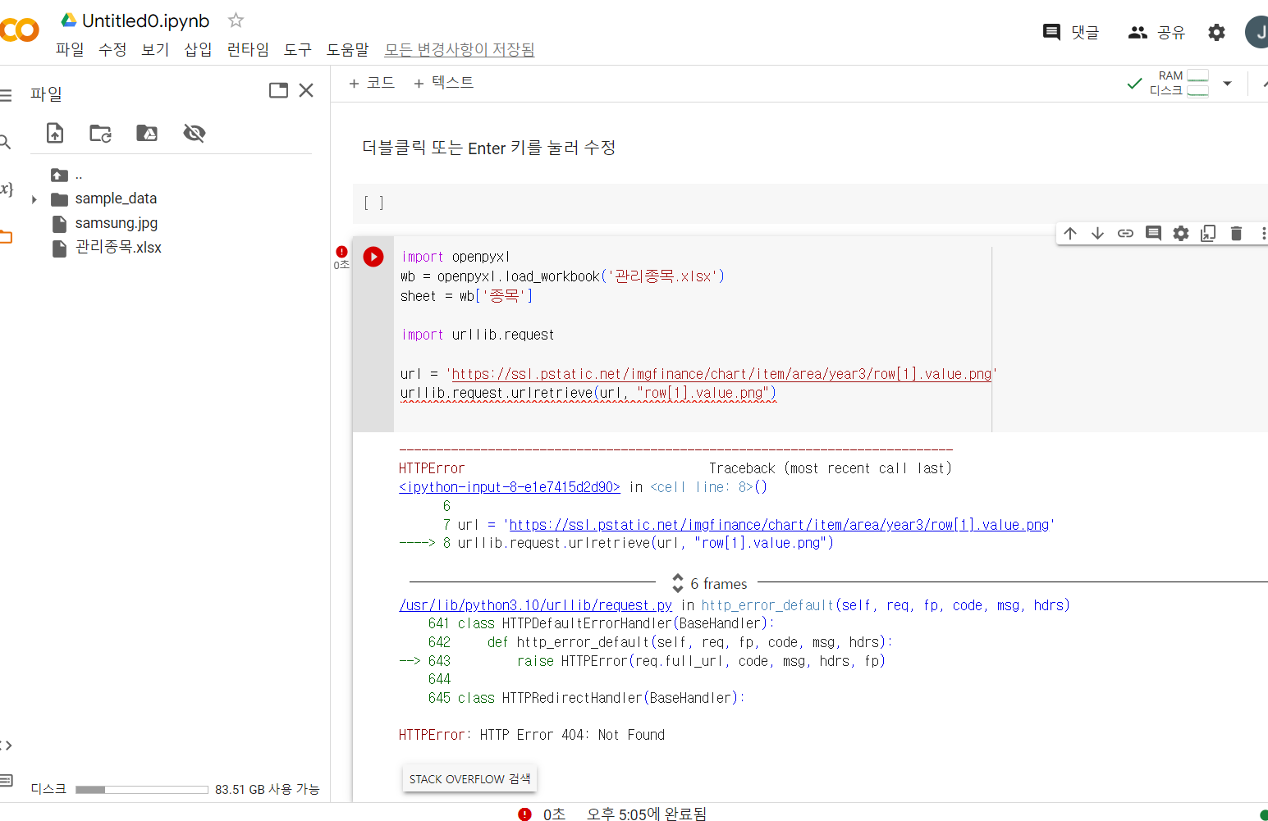Viewport: 1268px width, 821px height.
Task: Click inside the empty code cell
Action: 831,203
